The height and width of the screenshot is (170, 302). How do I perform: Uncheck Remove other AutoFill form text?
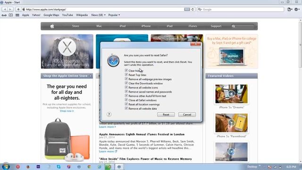(x=126, y=95)
